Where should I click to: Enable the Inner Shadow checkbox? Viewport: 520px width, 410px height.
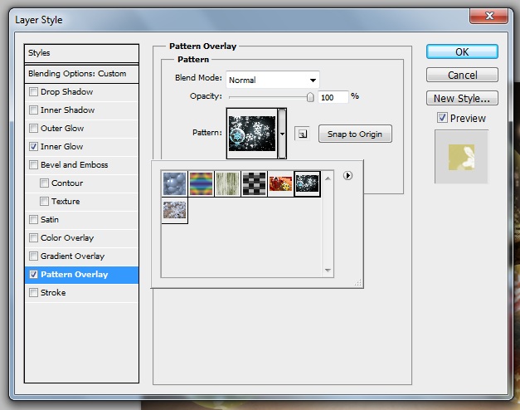33,110
